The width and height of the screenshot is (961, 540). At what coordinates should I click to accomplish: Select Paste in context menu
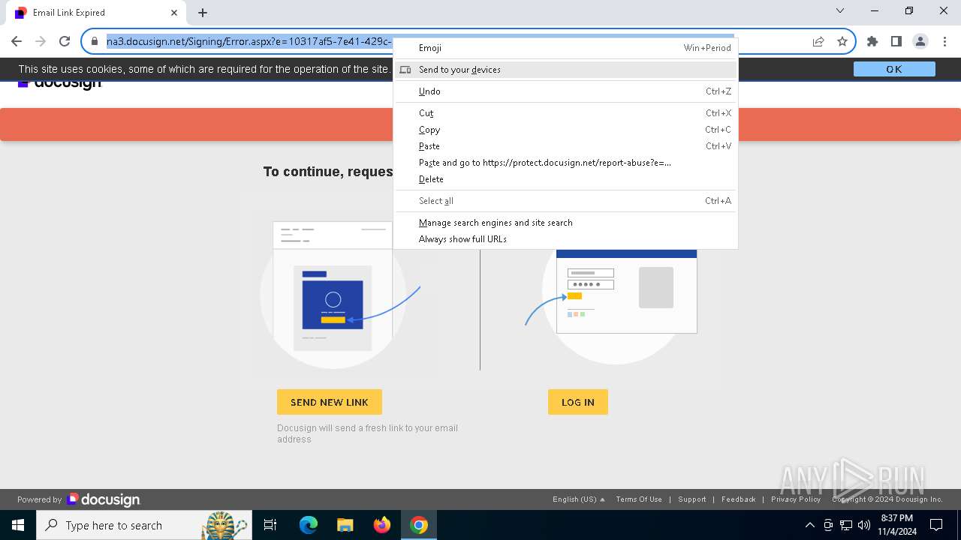coord(566,146)
